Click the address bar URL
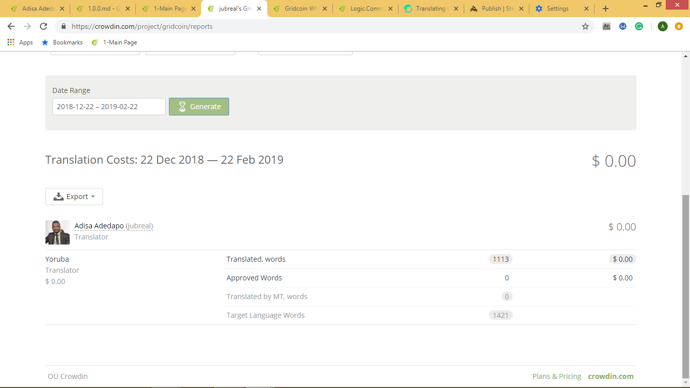Screen dimensions: 690x388 point(142,26)
